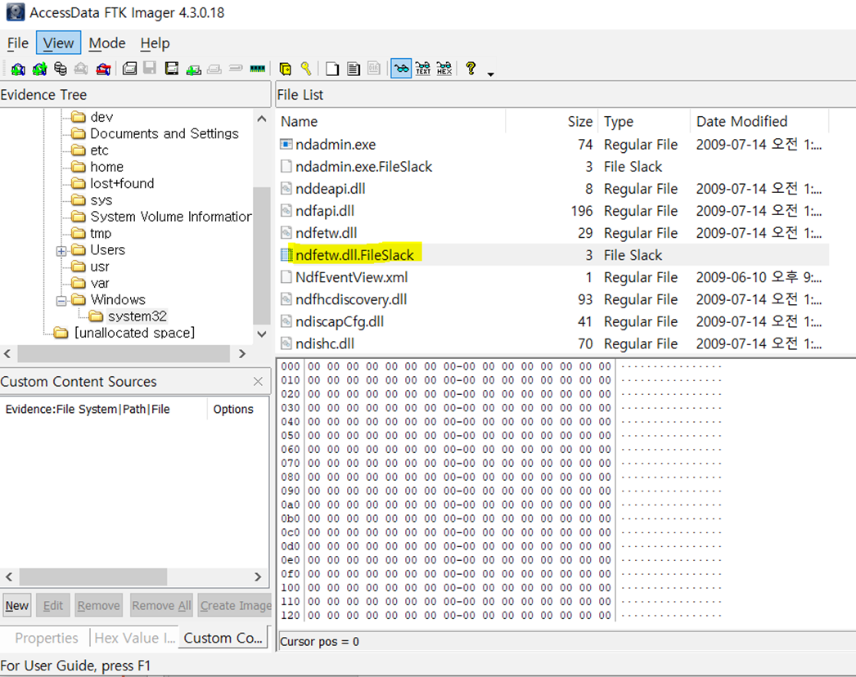The width and height of the screenshot is (856, 677).
Task: Select the [unallocated space] tree node
Action: (134, 333)
